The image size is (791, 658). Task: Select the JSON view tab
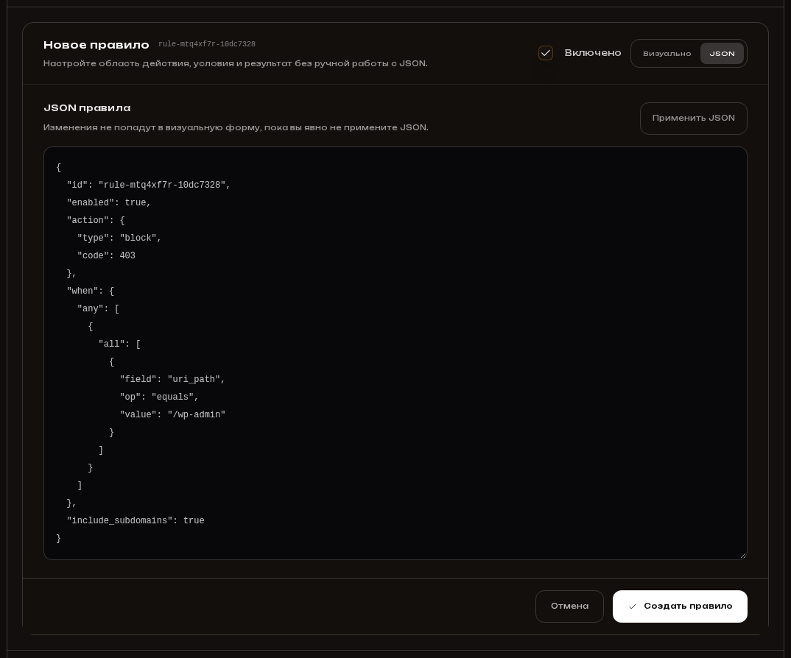click(721, 54)
